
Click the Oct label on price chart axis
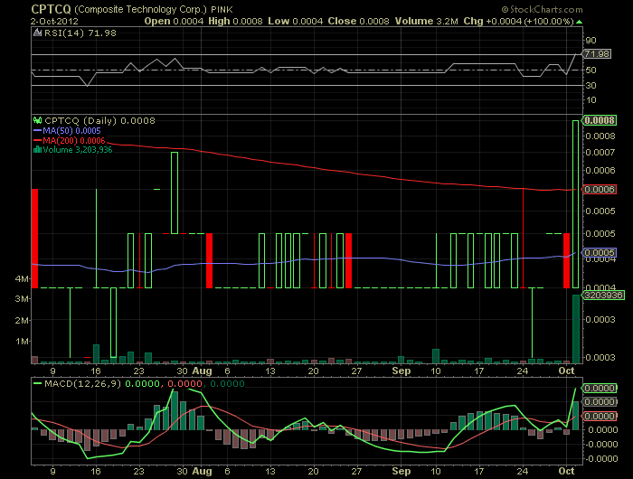coord(566,371)
